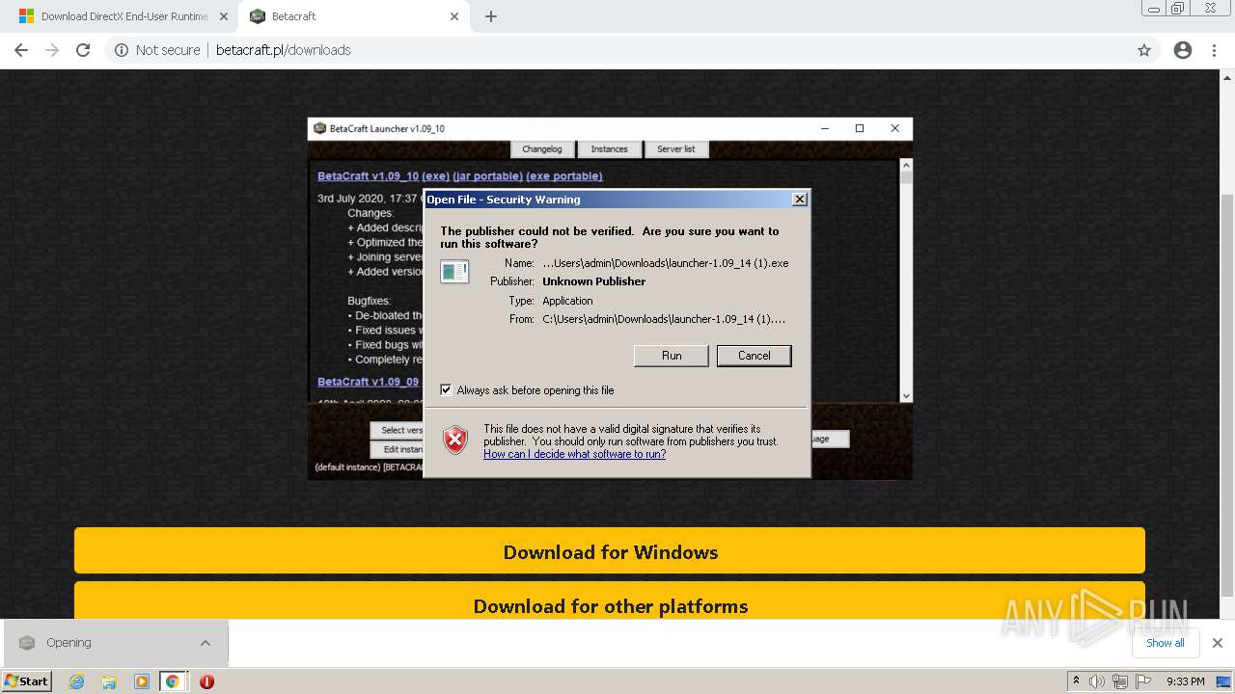
Task: Open the Windows Start menu
Action: pyautogui.click(x=27, y=681)
